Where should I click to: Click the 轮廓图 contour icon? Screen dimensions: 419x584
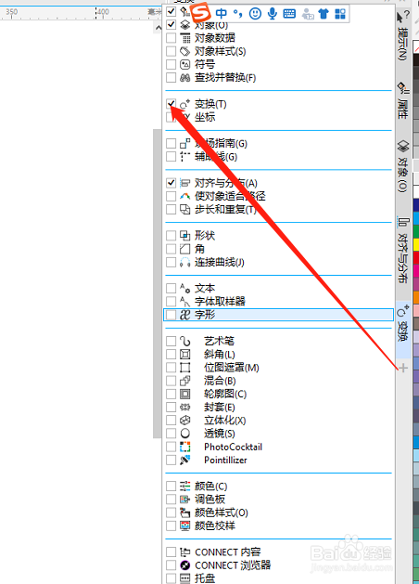coord(185,394)
